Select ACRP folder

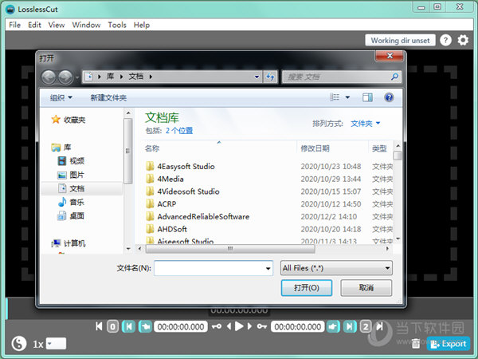161,204
